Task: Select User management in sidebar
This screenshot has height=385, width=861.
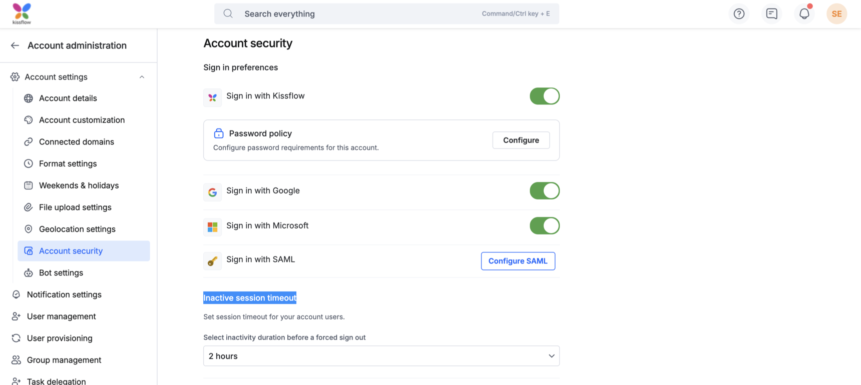Action: point(61,316)
